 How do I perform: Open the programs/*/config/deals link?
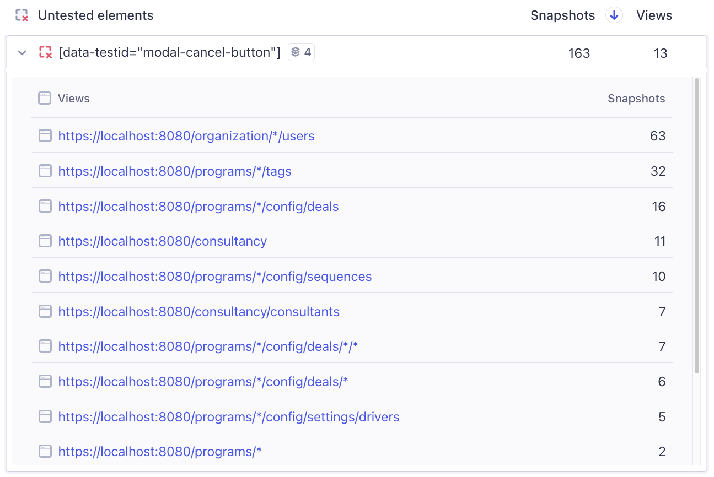pos(198,206)
